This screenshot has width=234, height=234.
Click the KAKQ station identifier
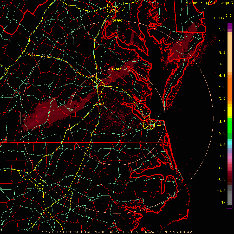coord(150,232)
